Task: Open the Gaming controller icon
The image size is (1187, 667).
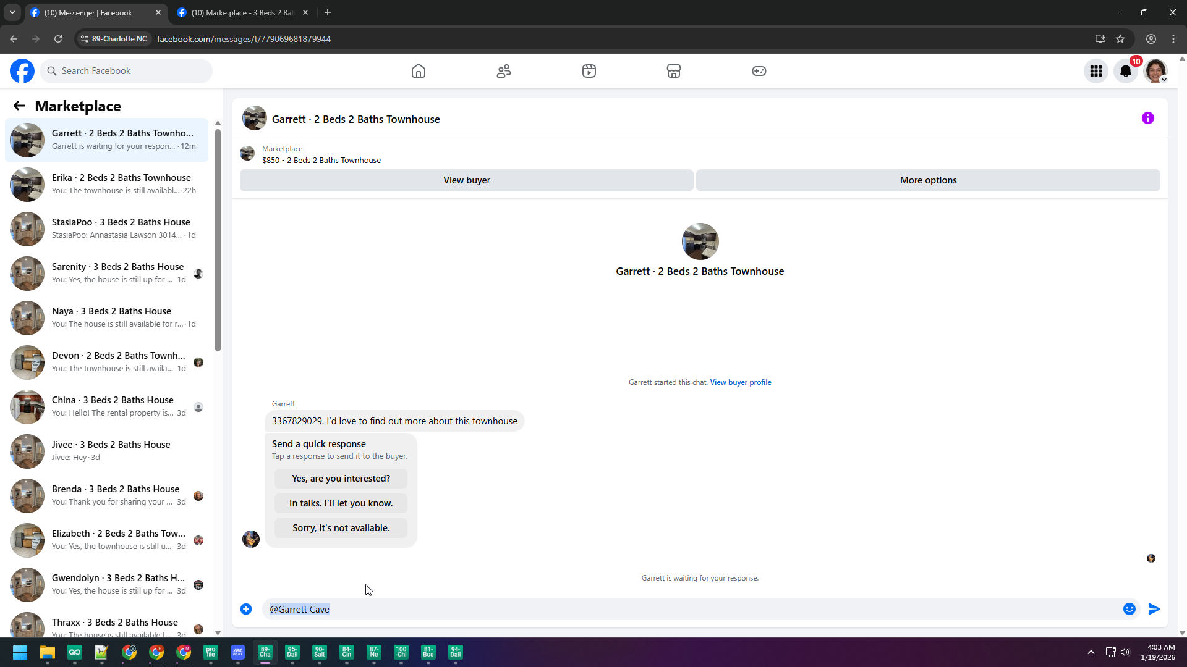Action: [x=759, y=71]
